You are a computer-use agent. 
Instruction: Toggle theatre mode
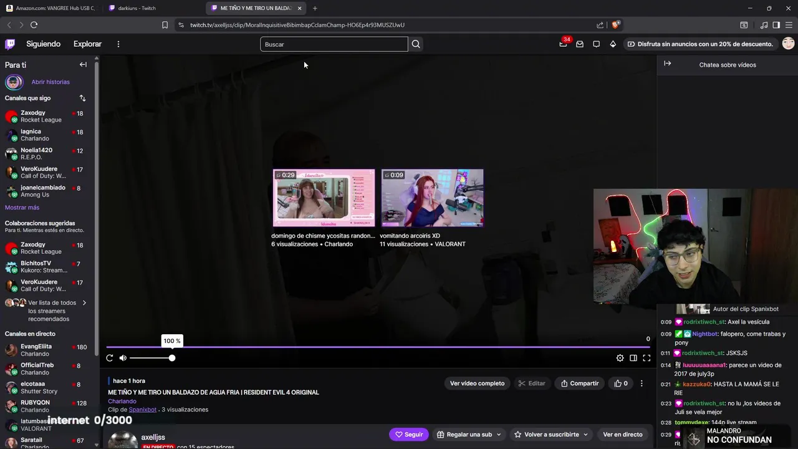tap(633, 358)
